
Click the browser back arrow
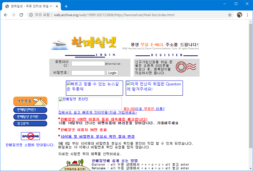[6, 15]
